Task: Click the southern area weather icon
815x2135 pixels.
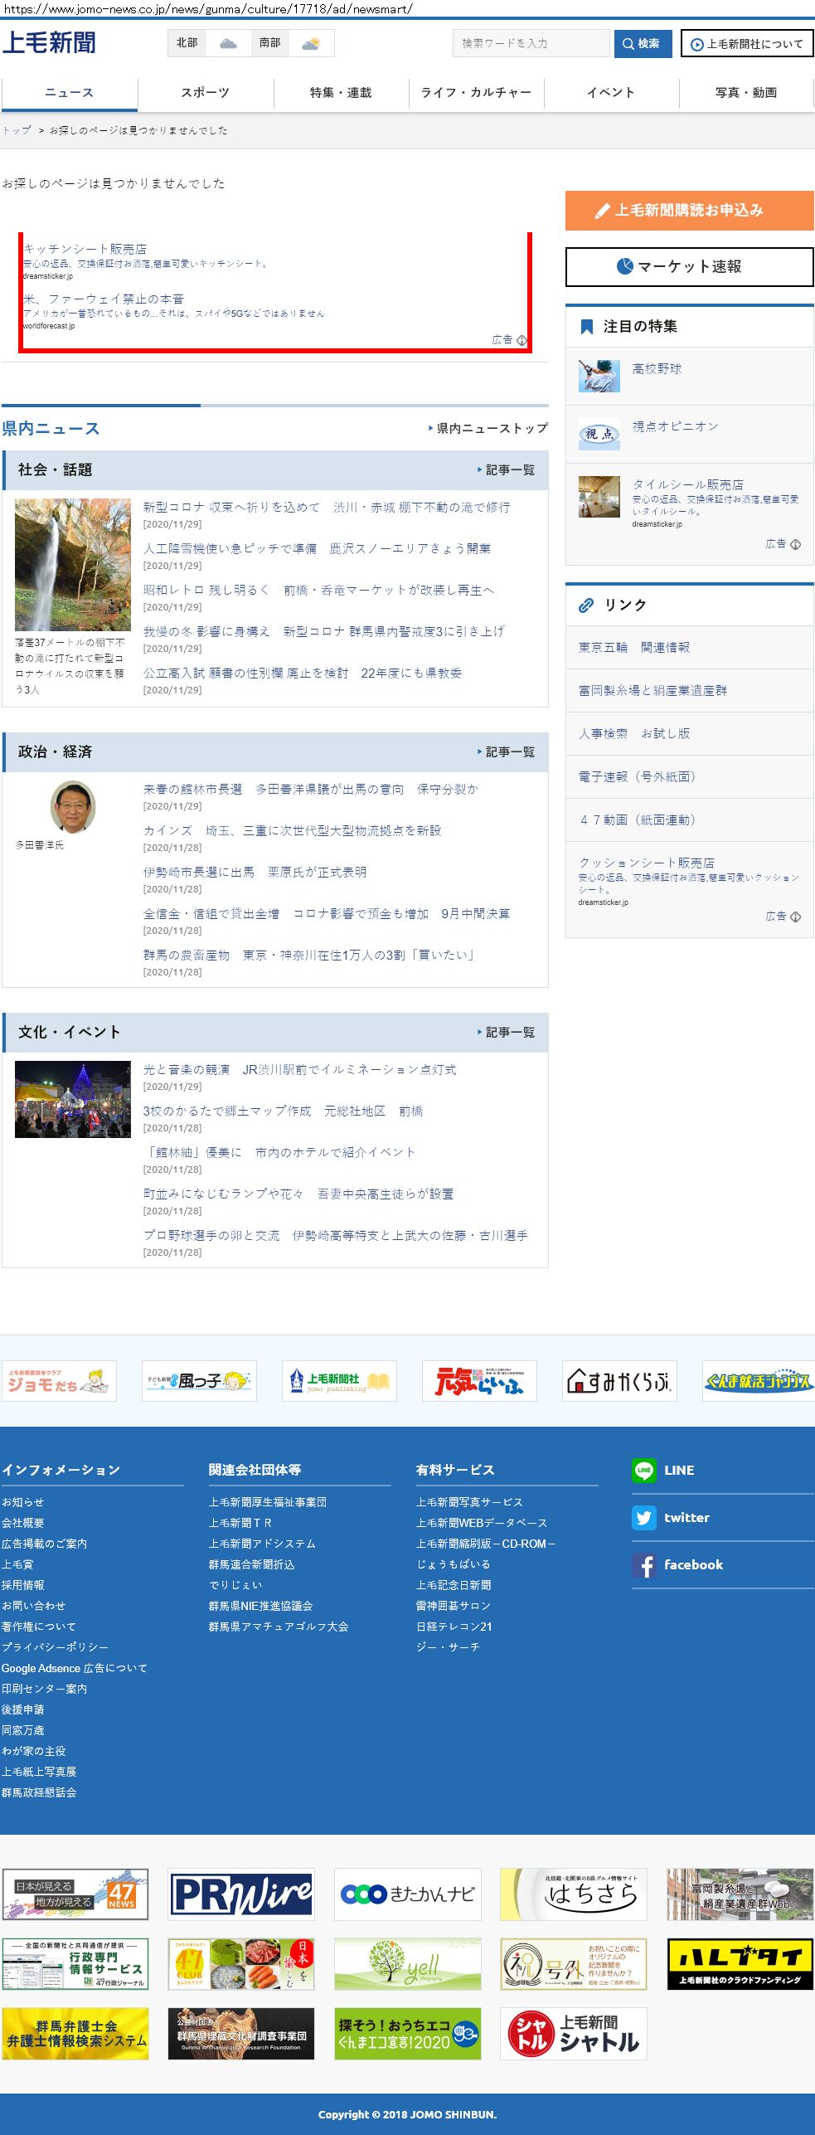Action: click(x=311, y=43)
